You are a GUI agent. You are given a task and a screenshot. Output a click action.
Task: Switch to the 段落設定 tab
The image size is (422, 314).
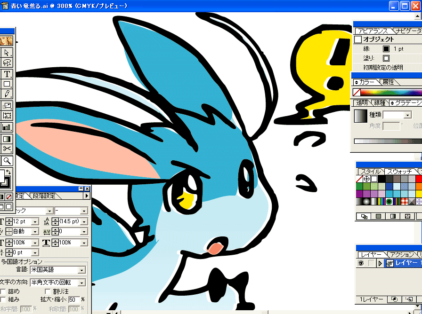44,196
